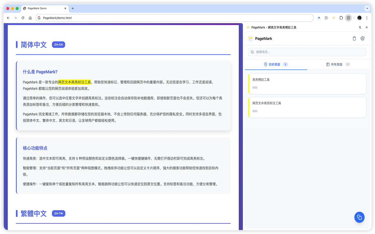This screenshot has width=375, height=234.
Task: Click the search magnifier icon in PageMark
Action: click(252, 52)
